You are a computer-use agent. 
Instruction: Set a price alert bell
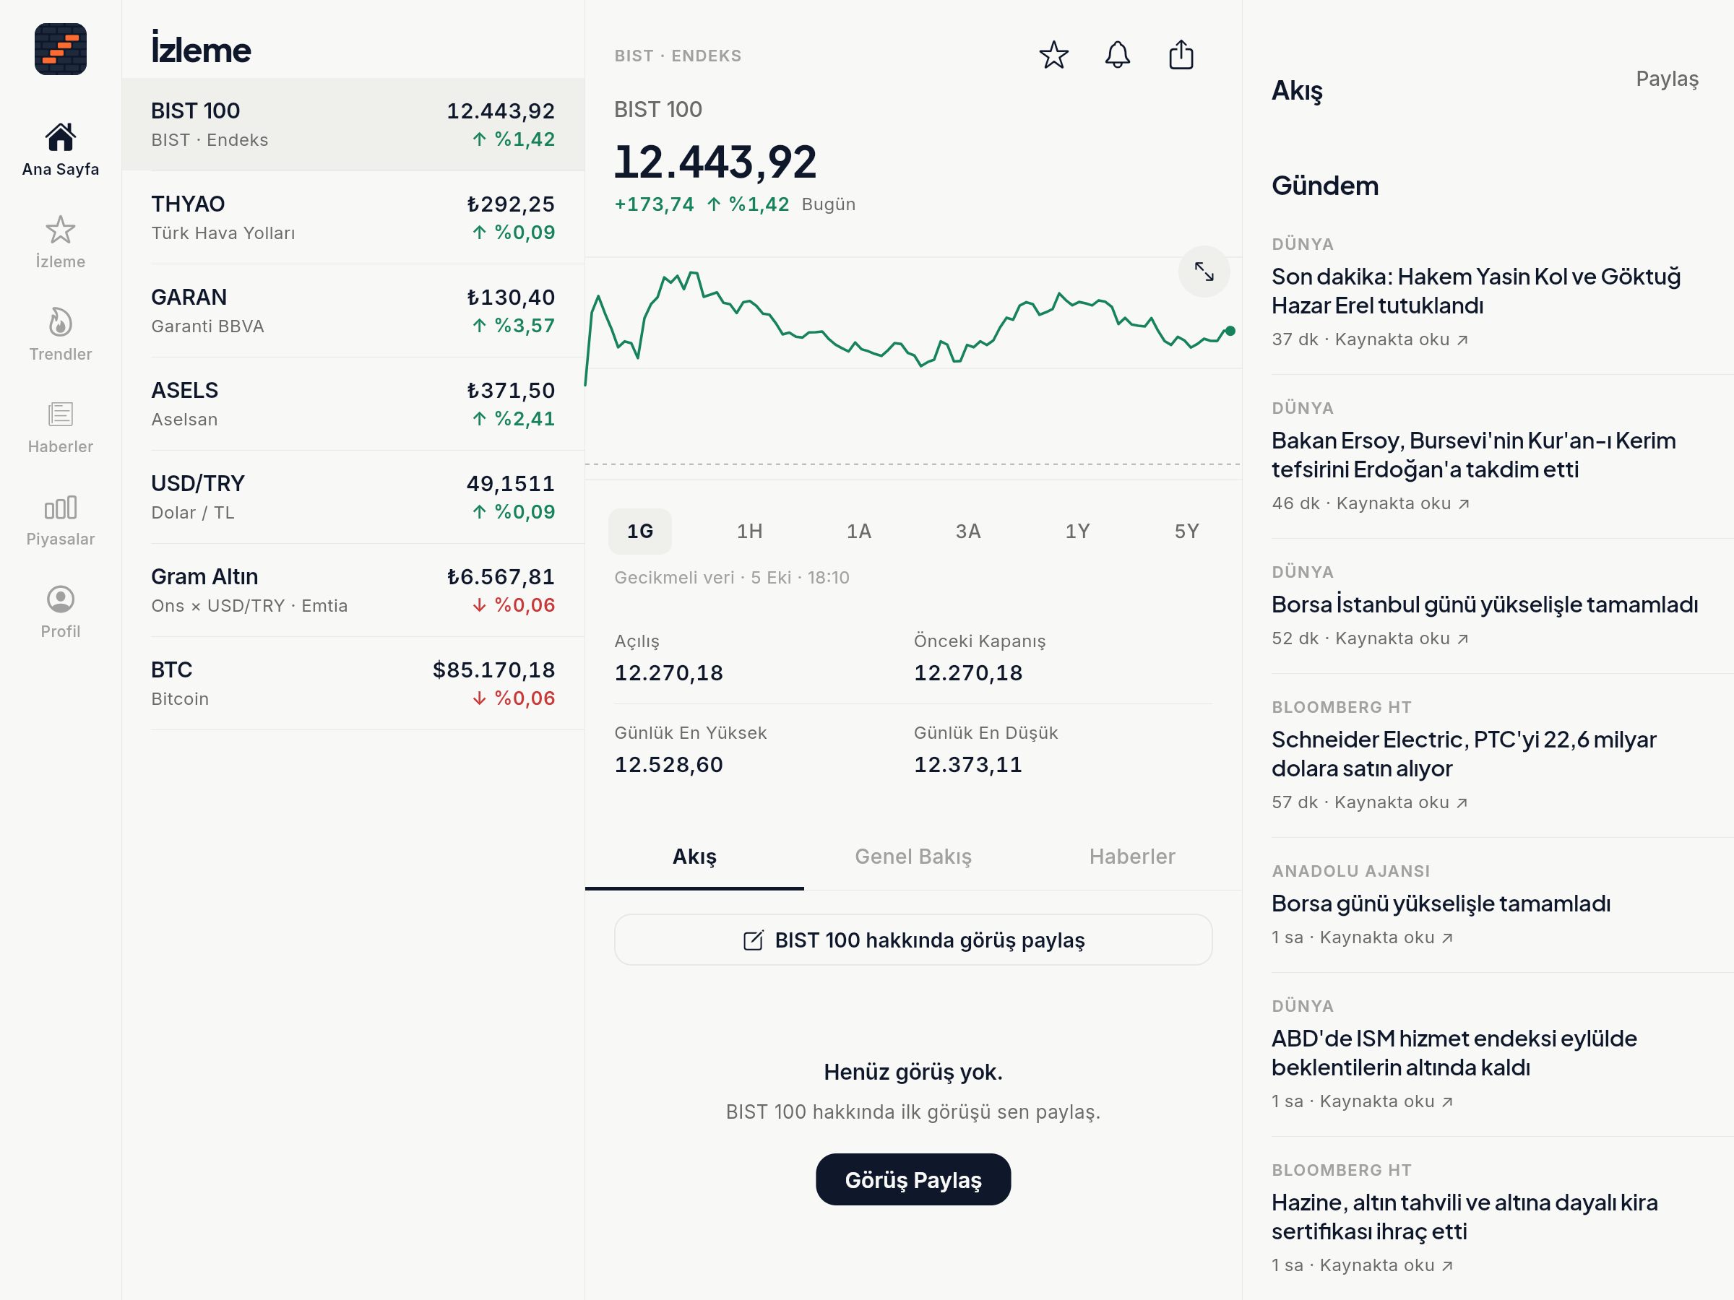tap(1117, 55)
